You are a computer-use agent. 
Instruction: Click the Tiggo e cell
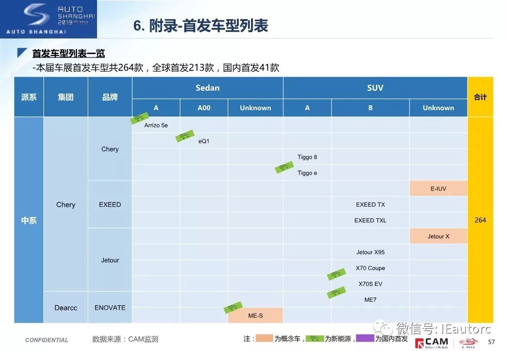pos(308,173)
